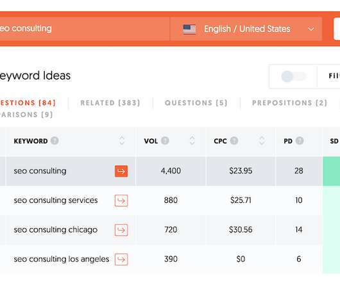
Task: Sort the table by the CPC column arrows
Action: 262,141
